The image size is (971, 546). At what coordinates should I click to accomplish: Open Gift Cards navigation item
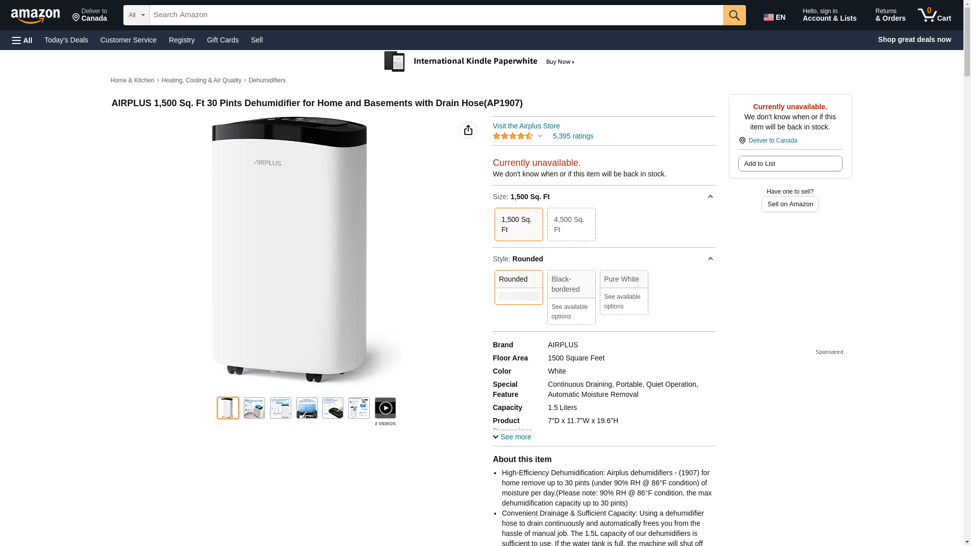pos(223,40)
